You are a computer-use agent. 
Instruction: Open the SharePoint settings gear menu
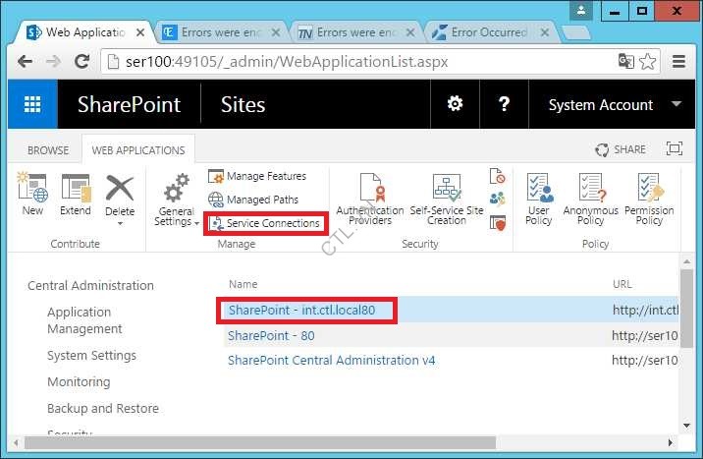point(455,105)
